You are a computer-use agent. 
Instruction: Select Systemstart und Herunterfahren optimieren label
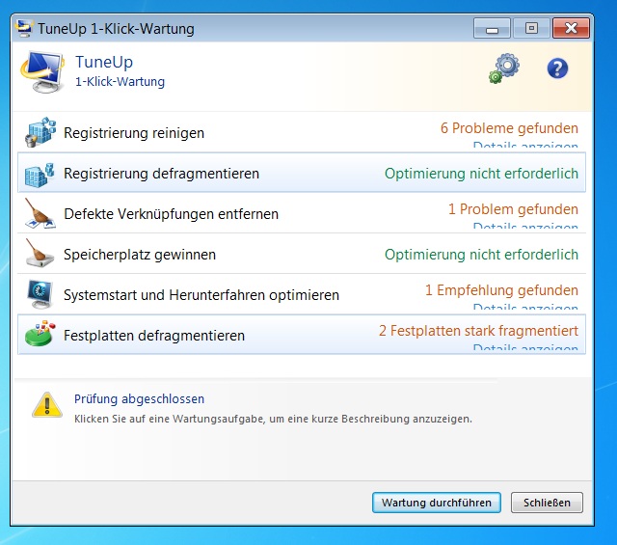201,295
